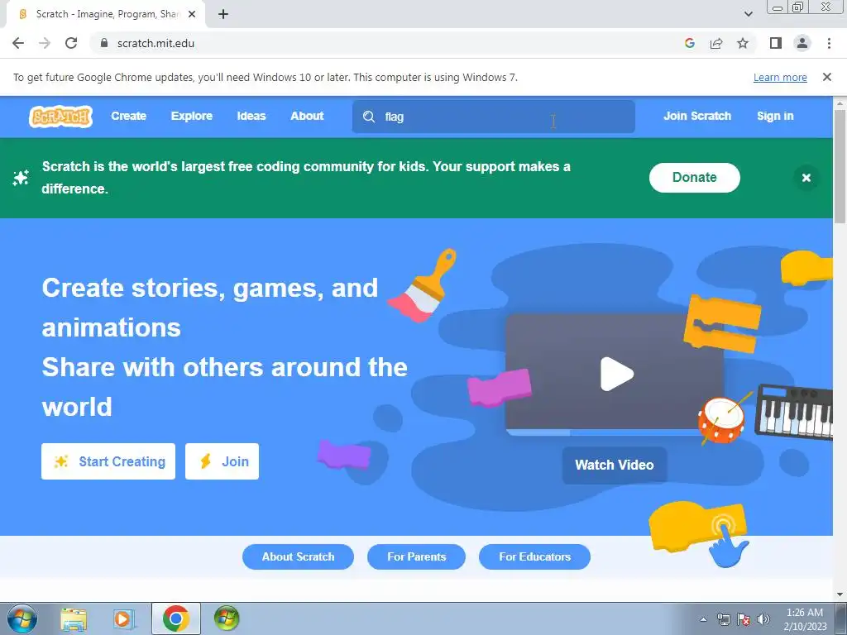This screenshot has height=635, width=847.
Task: Click the Google icon in address bar
Action: click(x=689, y=43)
